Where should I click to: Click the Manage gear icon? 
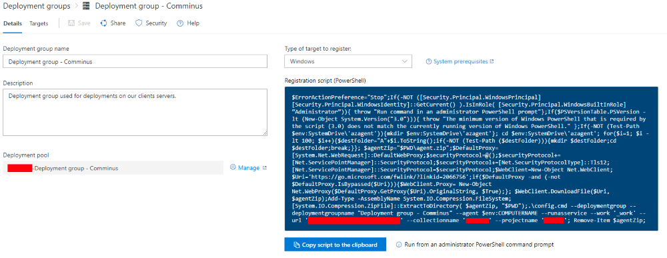coord(233,167)
